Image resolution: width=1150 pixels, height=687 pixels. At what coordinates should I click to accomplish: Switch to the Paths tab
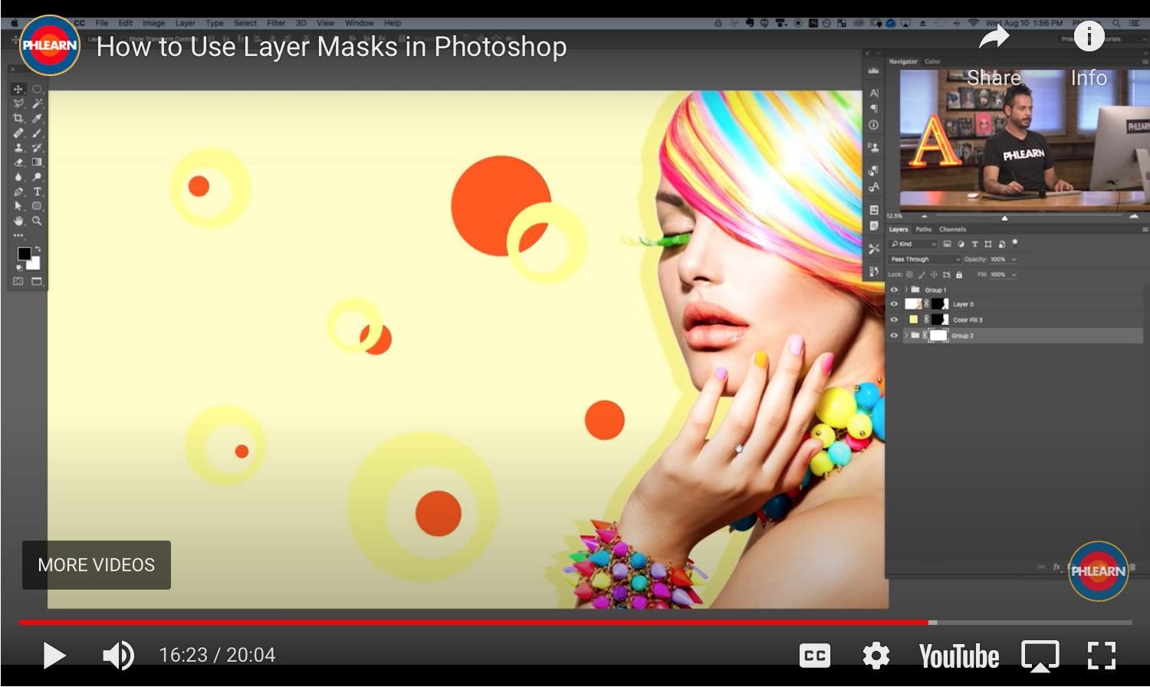(x=924, y=229)
